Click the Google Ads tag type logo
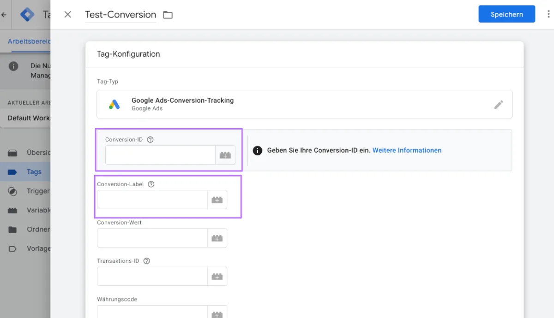Image resolution: width=554 pixels, height=318 pixels. coord(114,104)
